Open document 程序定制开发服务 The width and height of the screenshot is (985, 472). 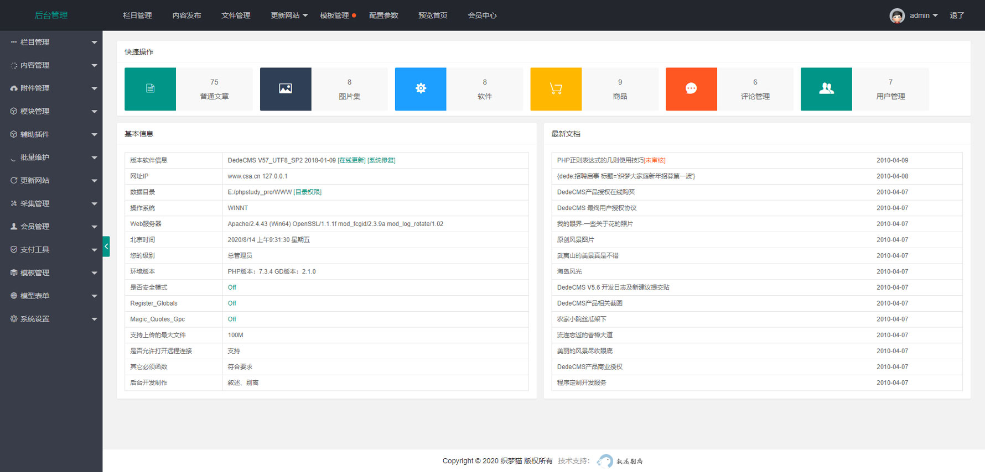582,383
